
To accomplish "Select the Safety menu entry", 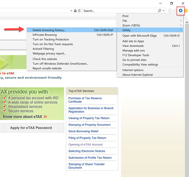I will pos(150,30).
